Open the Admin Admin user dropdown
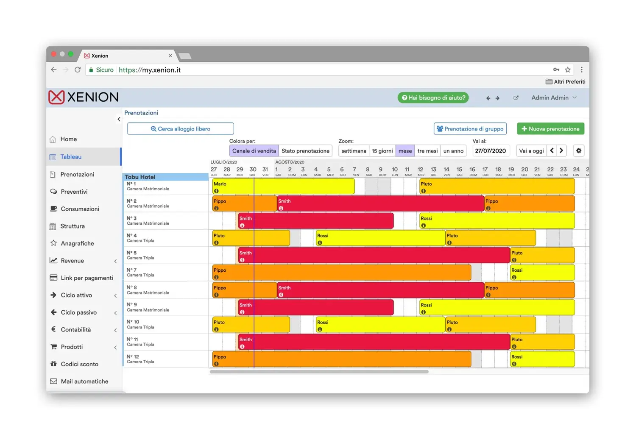 tap(554, 98)
